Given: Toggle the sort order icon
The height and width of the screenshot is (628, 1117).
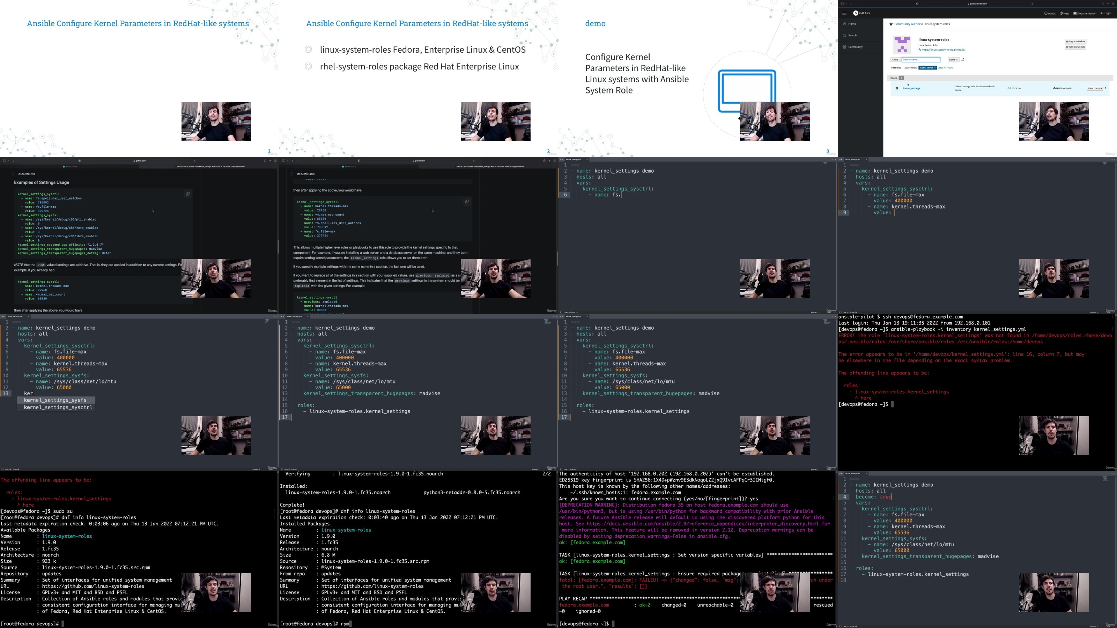Looking at the screenshot, I should tap(963, 60).
